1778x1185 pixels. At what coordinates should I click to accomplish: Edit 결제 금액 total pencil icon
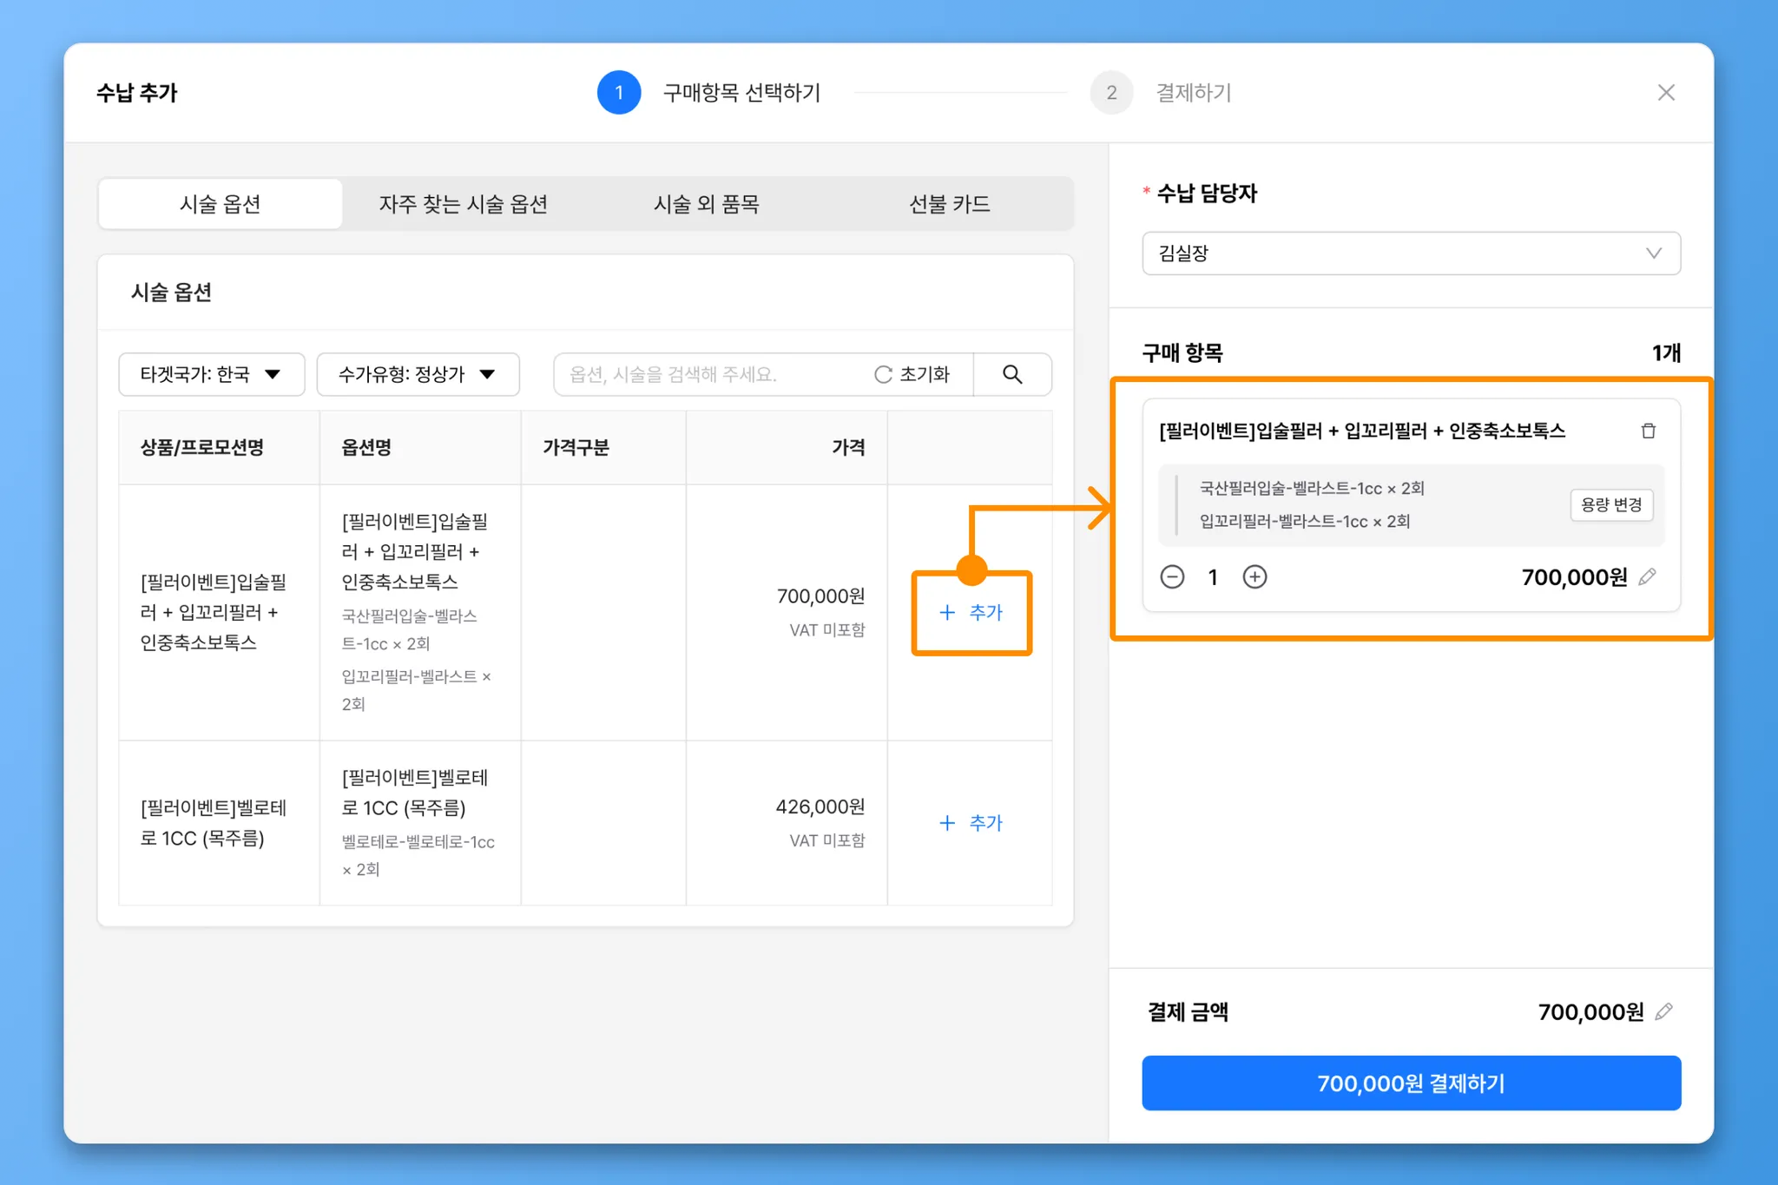pyautogui.click(x=1663, y=1011)
